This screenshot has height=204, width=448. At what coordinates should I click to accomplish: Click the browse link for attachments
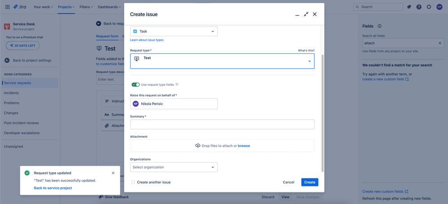tap(244, 146)
